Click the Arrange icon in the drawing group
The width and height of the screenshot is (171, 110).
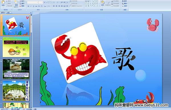pos(103,3)
